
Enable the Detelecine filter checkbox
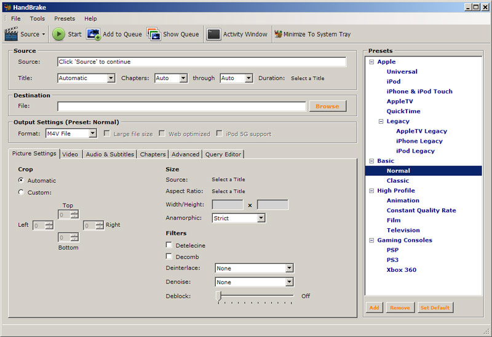click(169, 245)
